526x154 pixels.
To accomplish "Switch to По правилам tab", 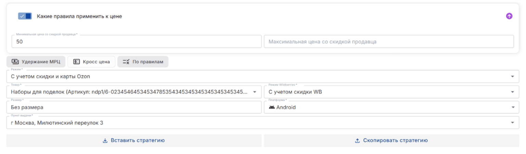I will coord(143,62).
